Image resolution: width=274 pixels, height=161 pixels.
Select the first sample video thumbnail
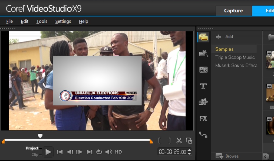pos(270,60)
